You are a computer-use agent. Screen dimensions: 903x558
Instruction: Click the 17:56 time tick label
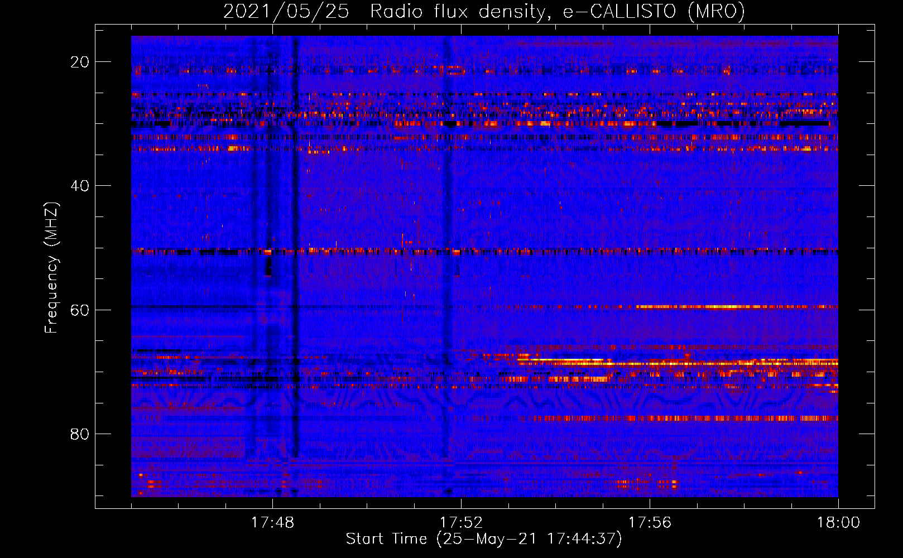coord(650,522)
